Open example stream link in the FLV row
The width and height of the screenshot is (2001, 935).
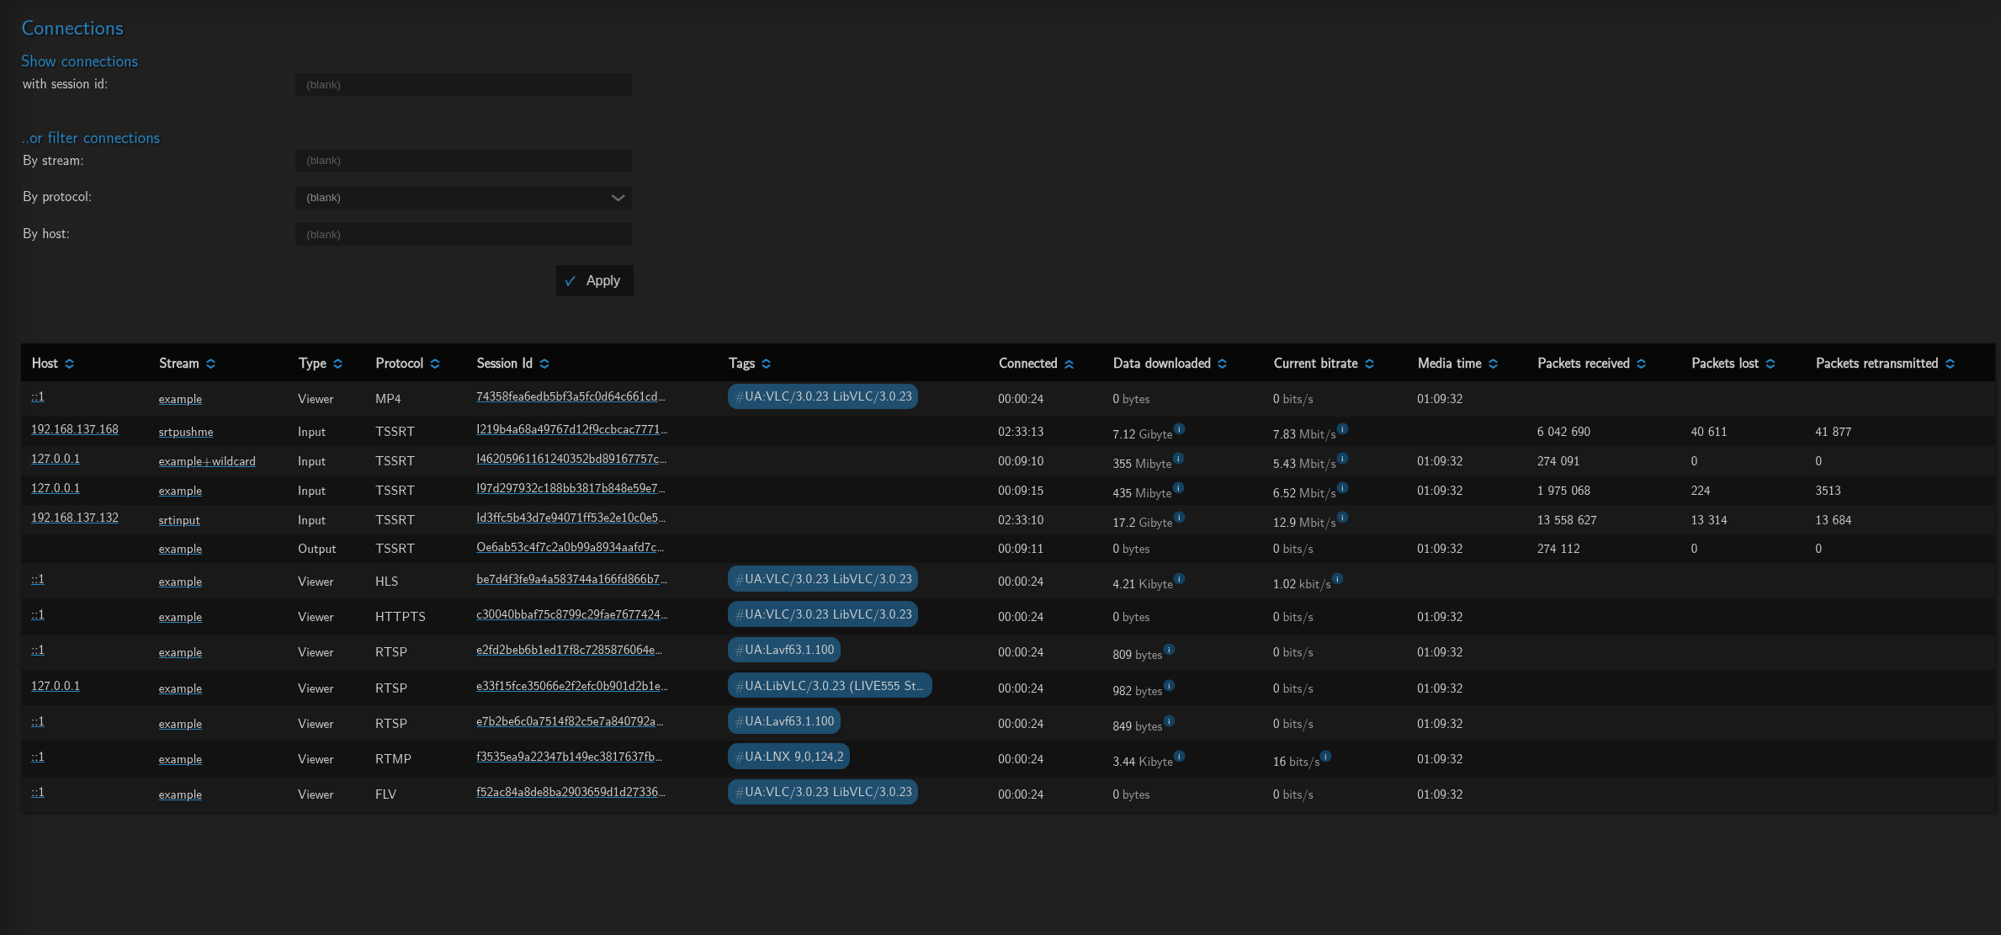tap(180, 795)
